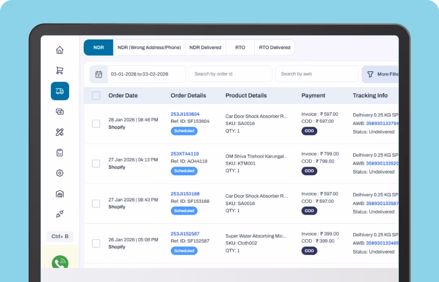Click COD badge under Invoice ₹ 799.00
Image resolution: width=439 pixels, height=282 pixels.
(x=309, y=171)
